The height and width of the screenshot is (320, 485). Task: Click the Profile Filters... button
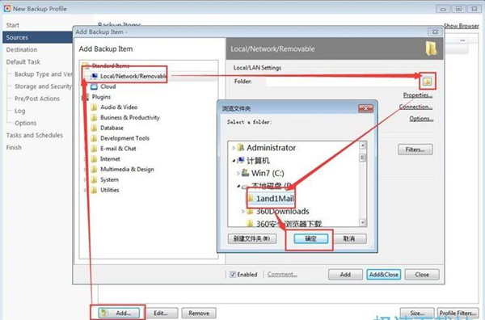point(458,313)
